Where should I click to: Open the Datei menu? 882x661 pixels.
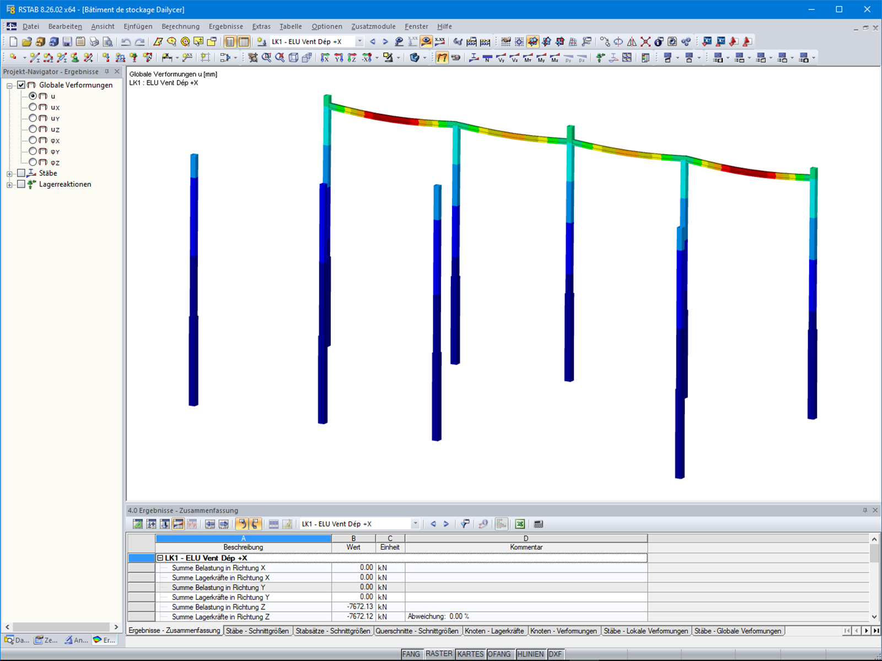[31, 26]
